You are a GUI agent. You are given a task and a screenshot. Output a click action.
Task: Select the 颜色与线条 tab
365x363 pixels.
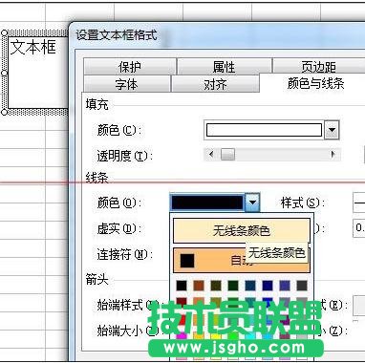pyautogui.click(x=315, y=83)
